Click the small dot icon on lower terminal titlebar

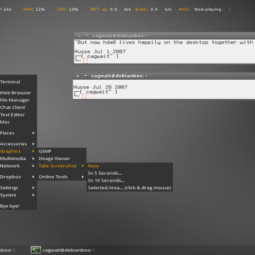pos(78,76)
